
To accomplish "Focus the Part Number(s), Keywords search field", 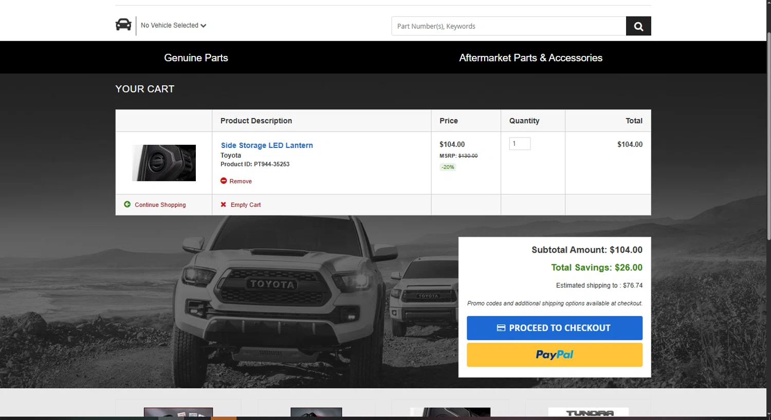I will (x=508, y=26).
